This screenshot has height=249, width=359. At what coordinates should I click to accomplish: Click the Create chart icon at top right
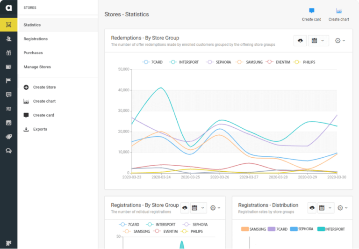(x=338, y=11)
